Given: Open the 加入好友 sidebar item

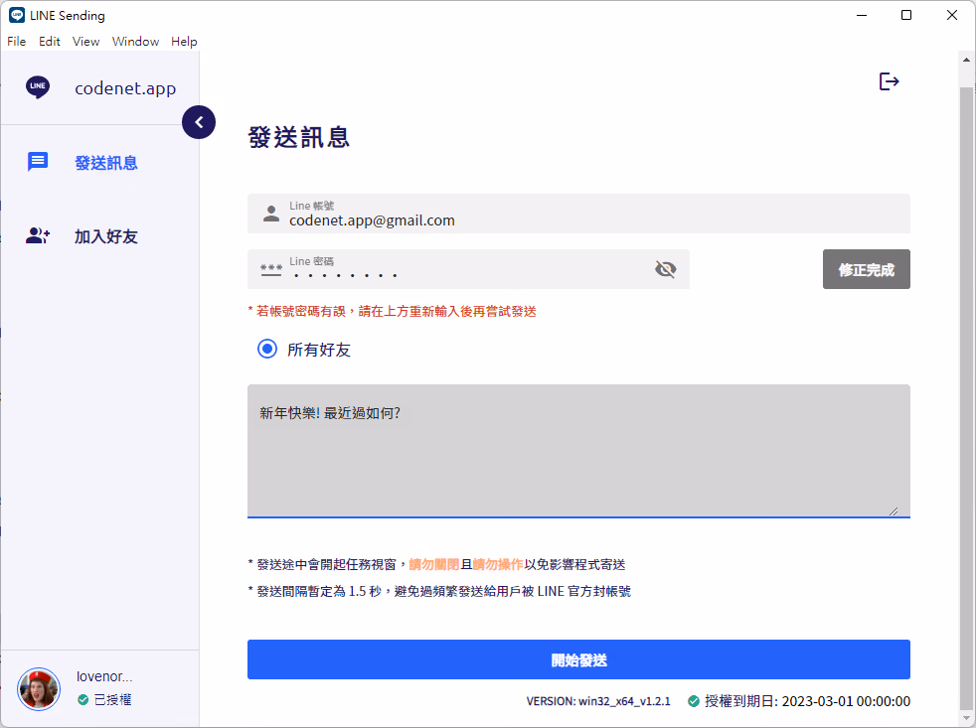Looking at the screenshot, I should pos(99,236).
